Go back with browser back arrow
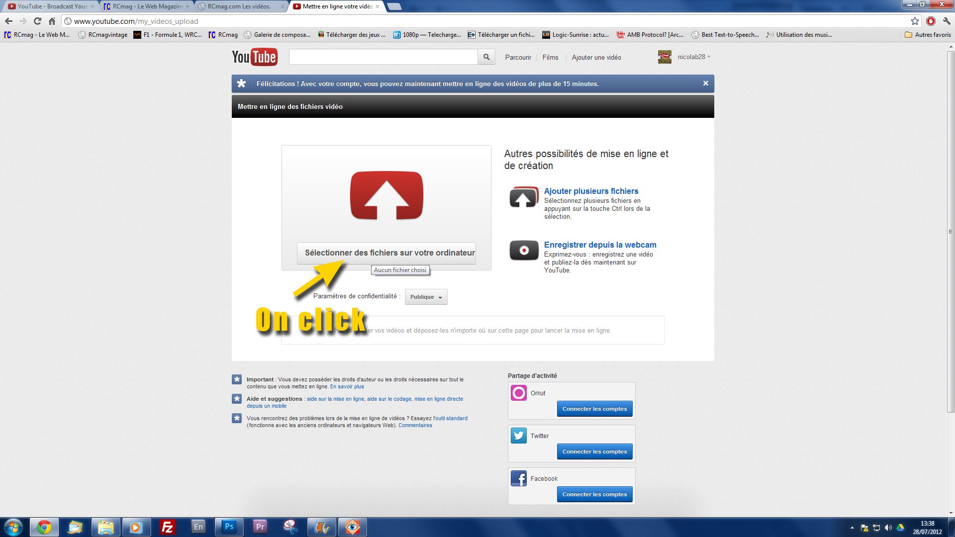The height and width of the screenshot is (537, 955). pyautogui.click(x=8, y=21)
